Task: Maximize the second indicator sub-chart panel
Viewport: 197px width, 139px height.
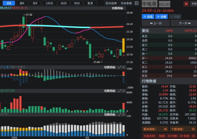Action: (x=119, y=67)
